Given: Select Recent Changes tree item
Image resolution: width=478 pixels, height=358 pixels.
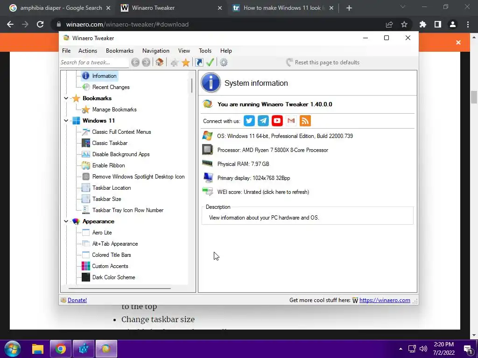Looking at the screenshot, I should click(111, 87).
